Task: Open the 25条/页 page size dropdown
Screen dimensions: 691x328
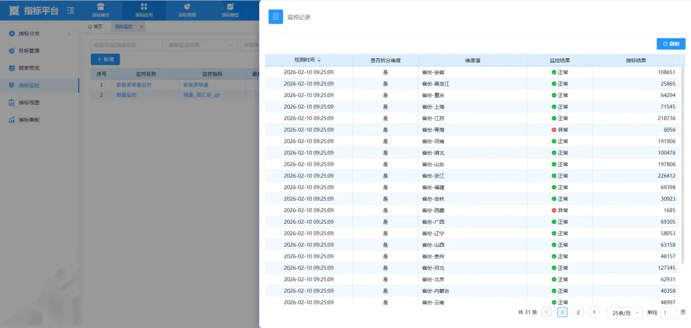Action: (x=624, y=313)
